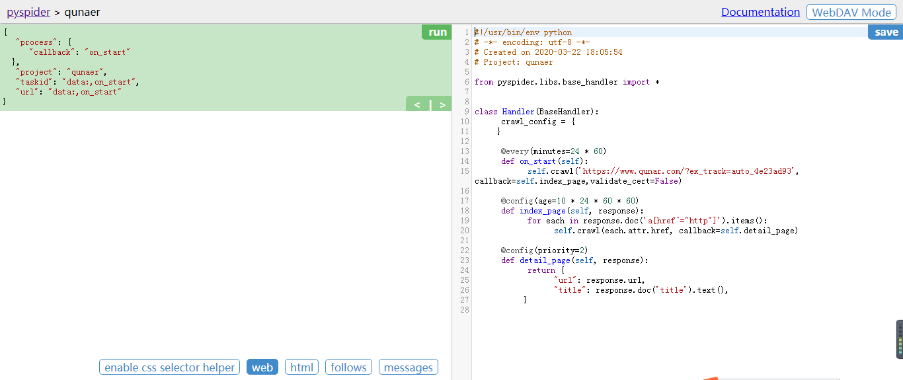Click the dark vertical handle at right edge

[900, 340]
